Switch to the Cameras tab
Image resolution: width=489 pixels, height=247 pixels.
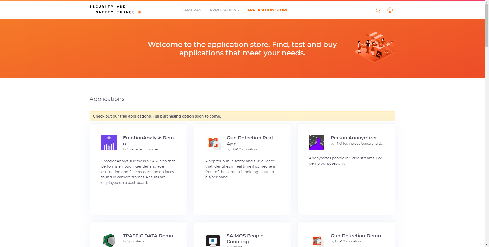pos(191,10)
